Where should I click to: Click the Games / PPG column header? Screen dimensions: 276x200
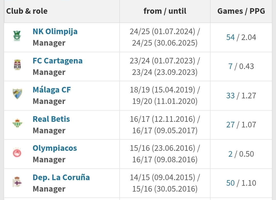(x=241, y=11)
